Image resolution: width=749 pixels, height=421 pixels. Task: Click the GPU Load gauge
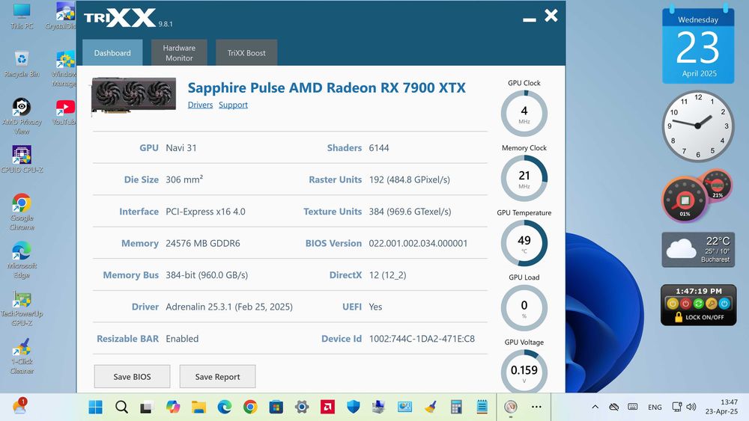coord(524,308)
